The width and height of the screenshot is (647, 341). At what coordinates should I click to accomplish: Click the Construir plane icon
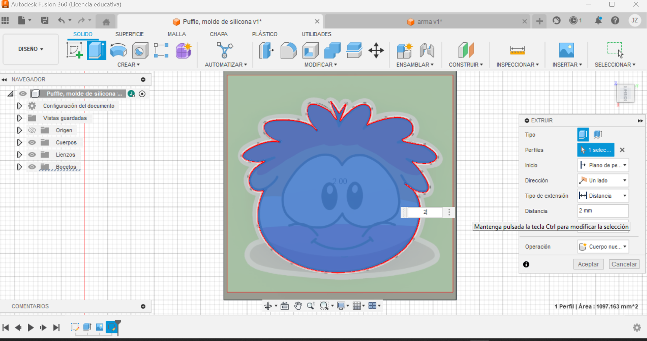[466, 51]
